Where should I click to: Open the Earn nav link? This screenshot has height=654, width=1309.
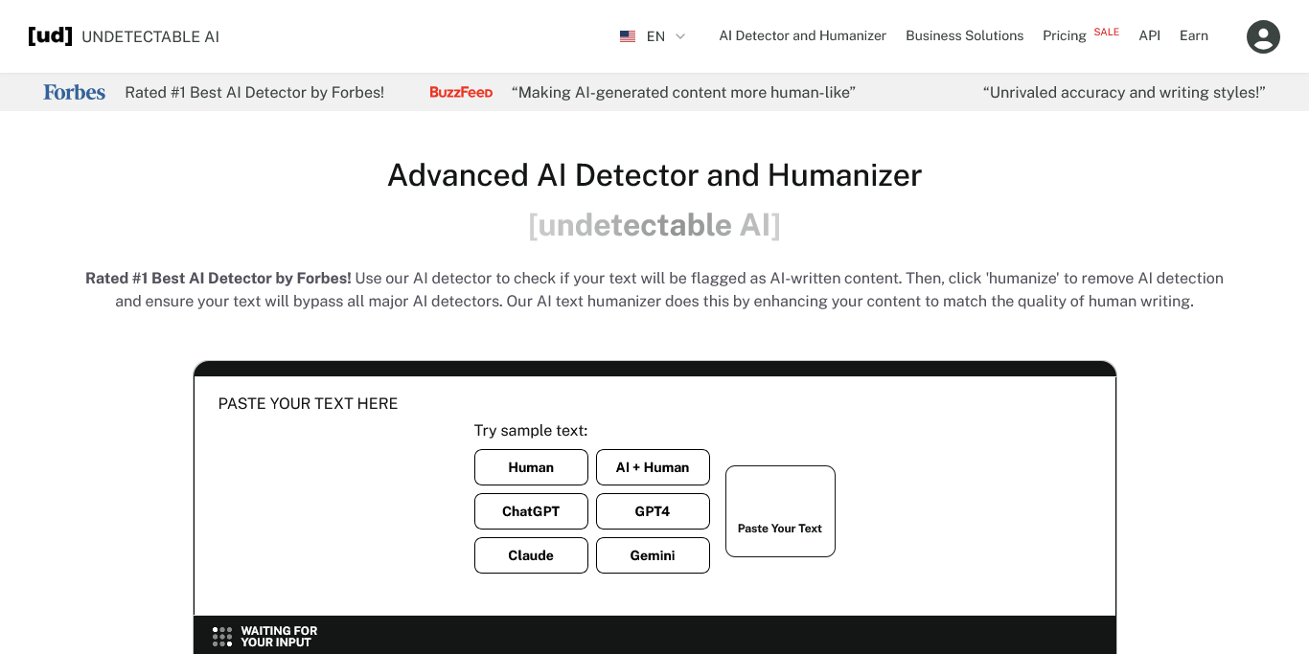(1194, 35)
